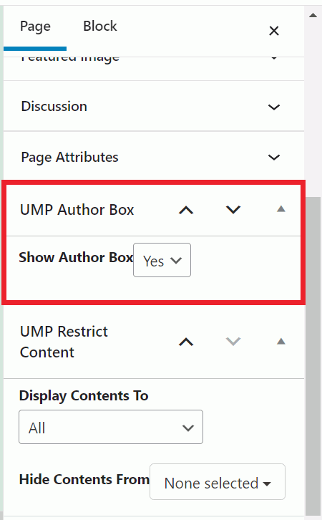This screenshot has width=322, height=520.
Task: Click the UMP Author Box heading
Action: click(x=77, y=210)
